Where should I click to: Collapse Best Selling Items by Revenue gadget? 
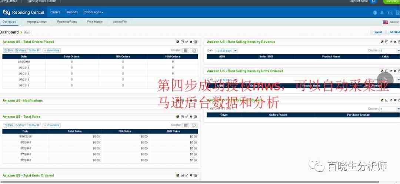pos(386,42)
